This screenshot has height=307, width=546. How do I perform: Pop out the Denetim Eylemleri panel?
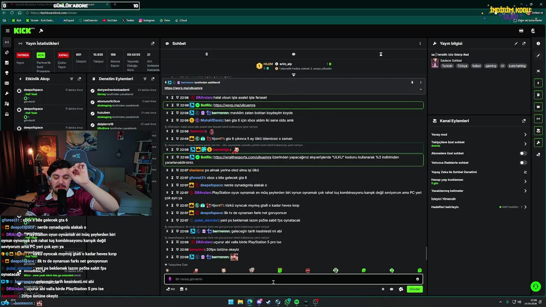pos(153,79)
